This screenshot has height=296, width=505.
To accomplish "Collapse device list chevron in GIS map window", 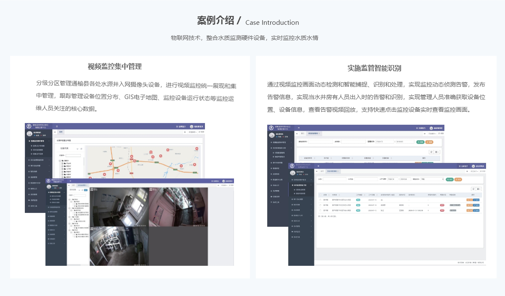I will pos(77,149).
